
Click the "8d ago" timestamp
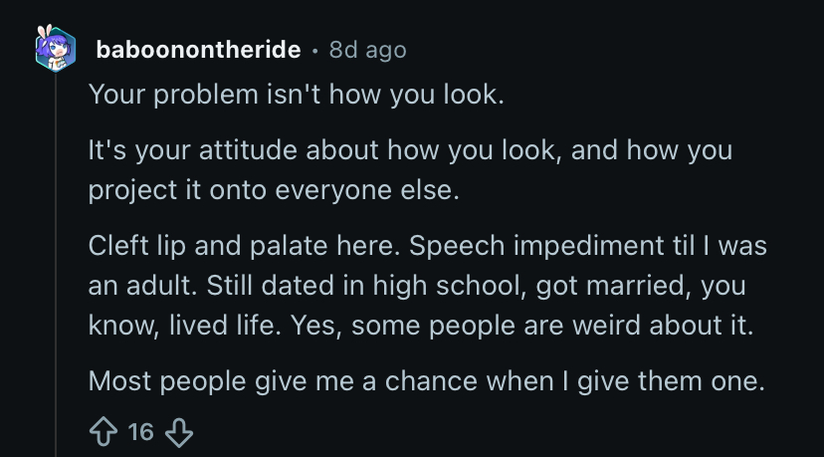[367, 48]
